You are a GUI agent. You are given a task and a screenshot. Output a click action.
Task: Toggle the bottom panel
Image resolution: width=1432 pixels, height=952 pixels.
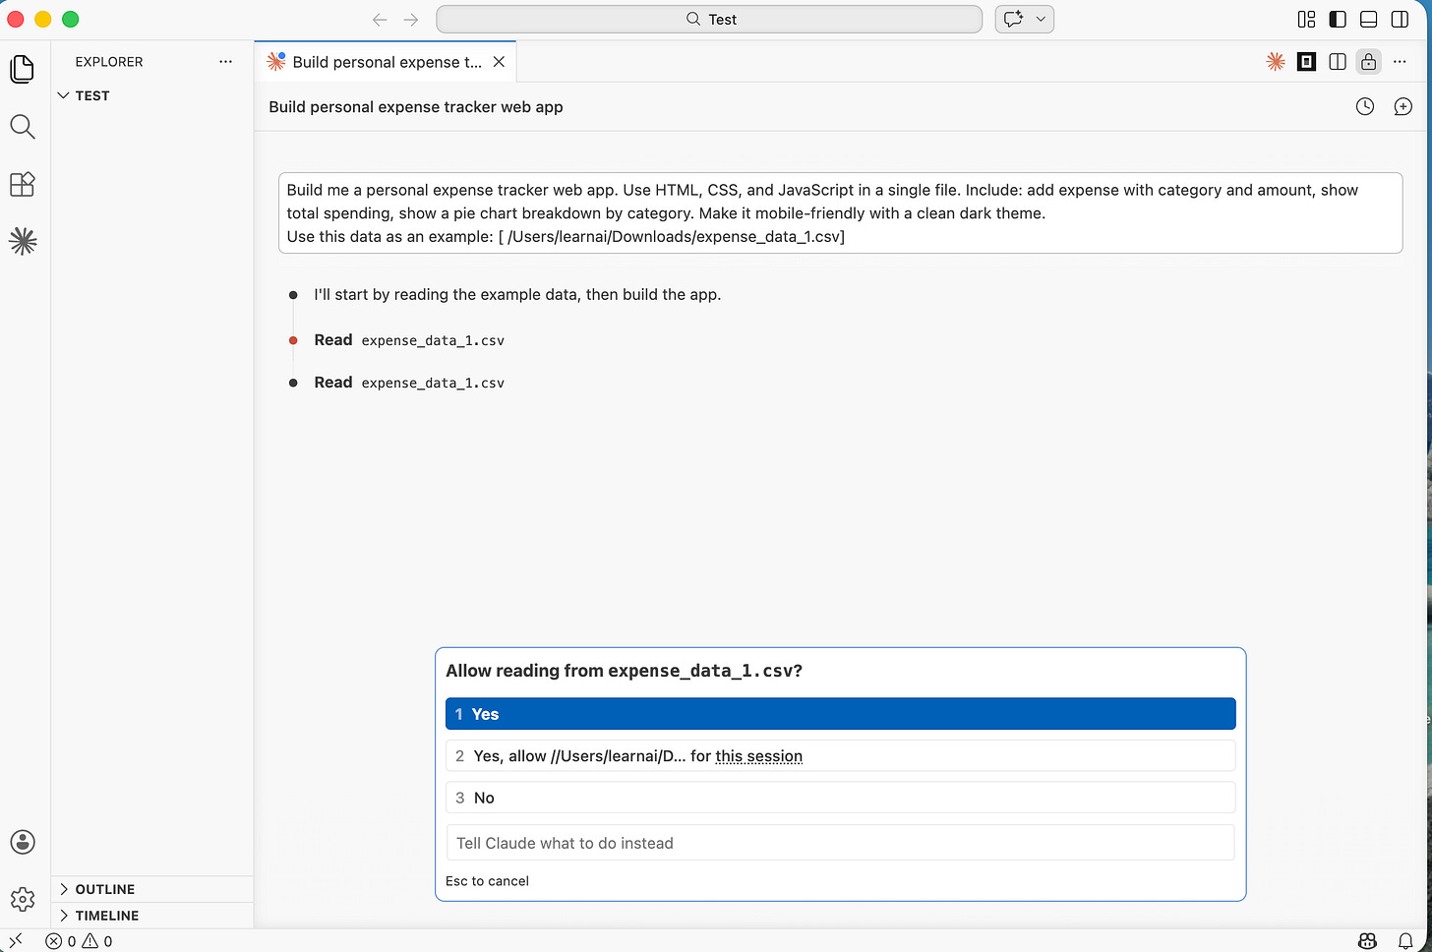coord(1368,19)
